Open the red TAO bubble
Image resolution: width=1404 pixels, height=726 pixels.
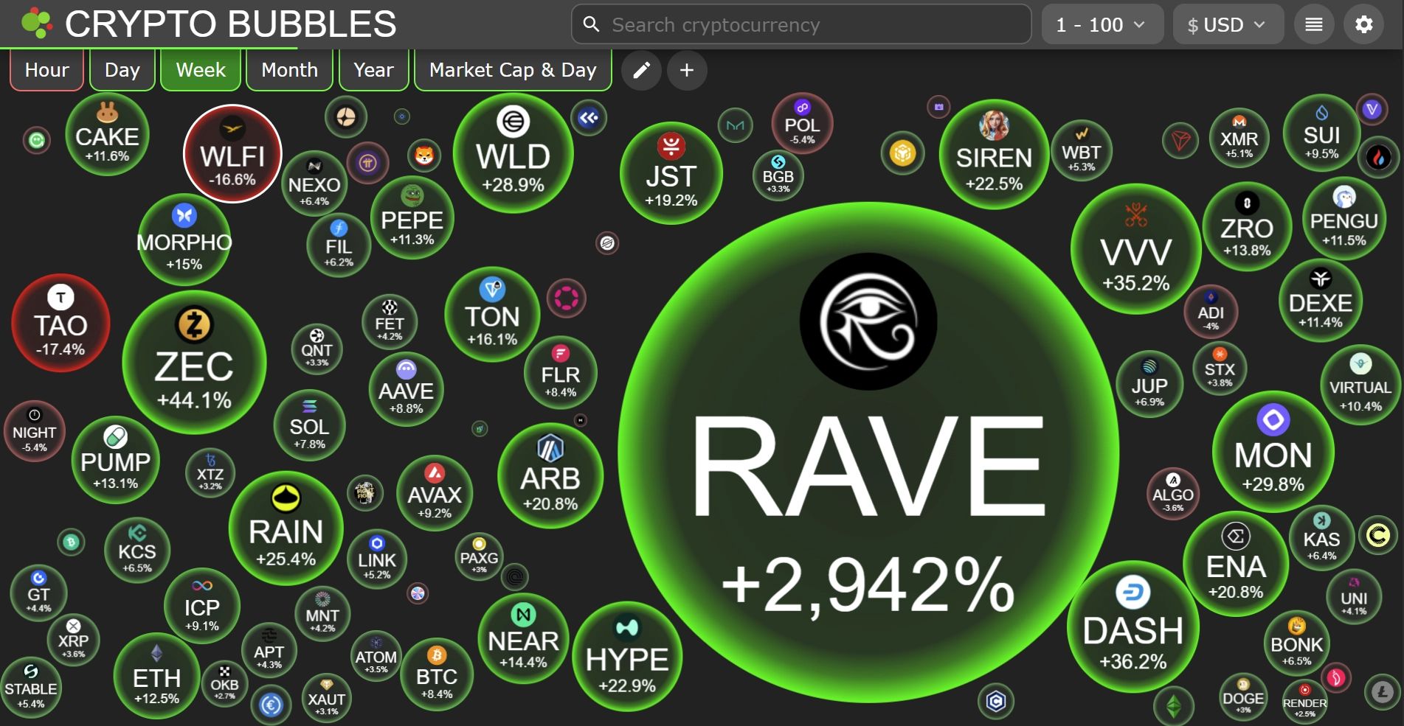60,323
